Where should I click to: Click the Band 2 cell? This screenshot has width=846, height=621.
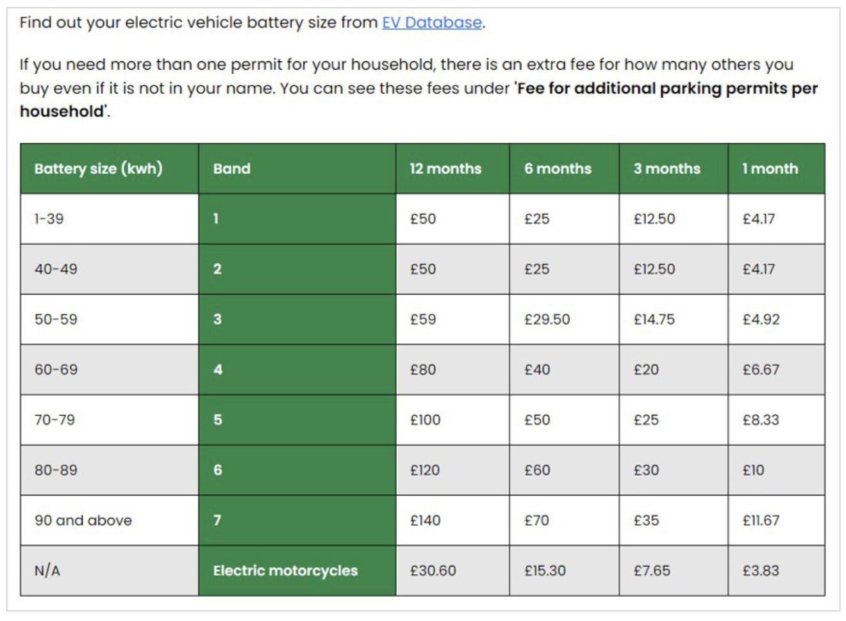click(217, 269)
